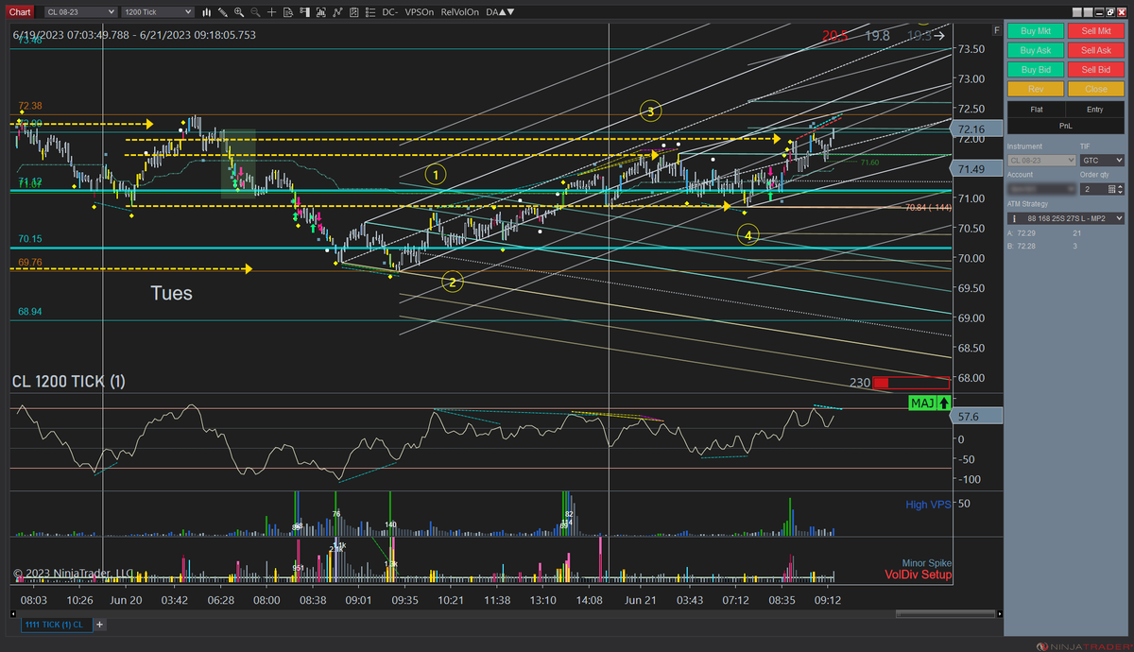Click the VolDiv Setup red label
This screenshot has height=652, width=1134.
[x=919, y=575]
